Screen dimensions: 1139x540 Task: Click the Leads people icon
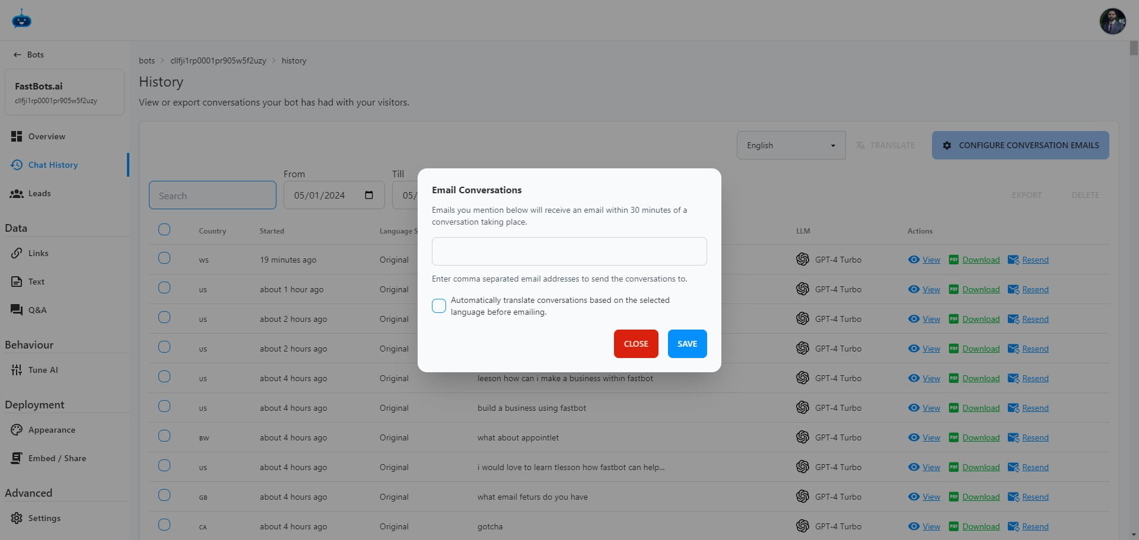click(x=17, y=193)
